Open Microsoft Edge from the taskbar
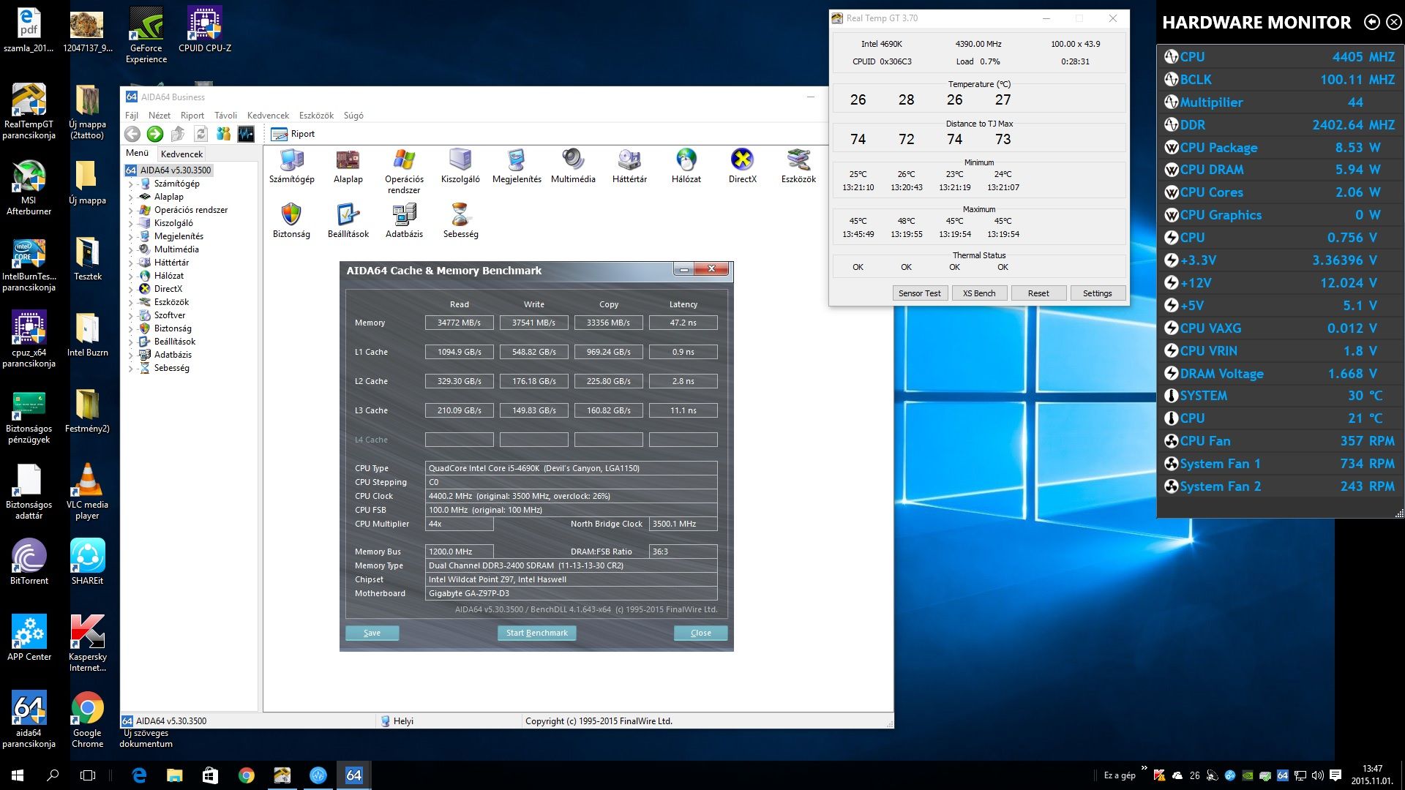This screenshot has height=790, width=1405. click(x=139, y=775)
